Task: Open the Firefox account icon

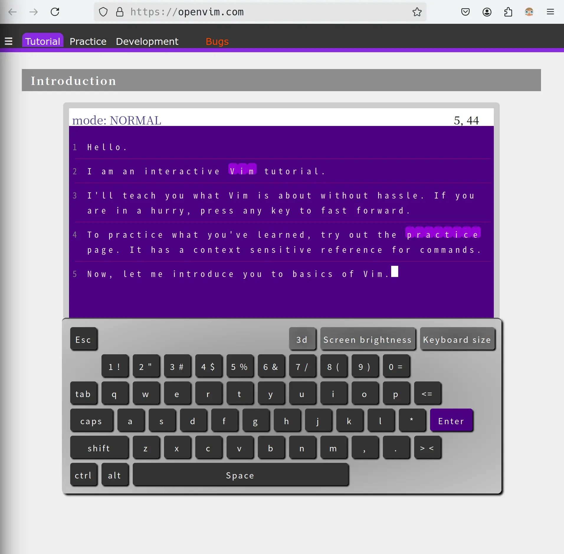Action: (x=487, y=12)
